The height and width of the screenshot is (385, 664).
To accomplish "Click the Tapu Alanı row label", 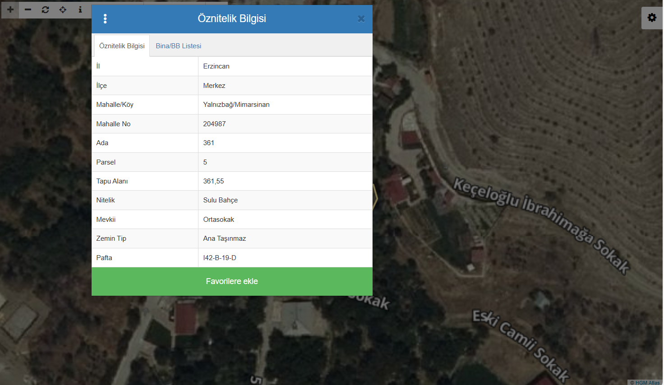I will point(112,181).
